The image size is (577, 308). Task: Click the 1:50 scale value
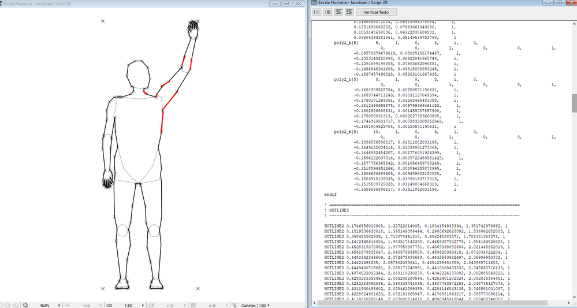(x=128, y=306)
